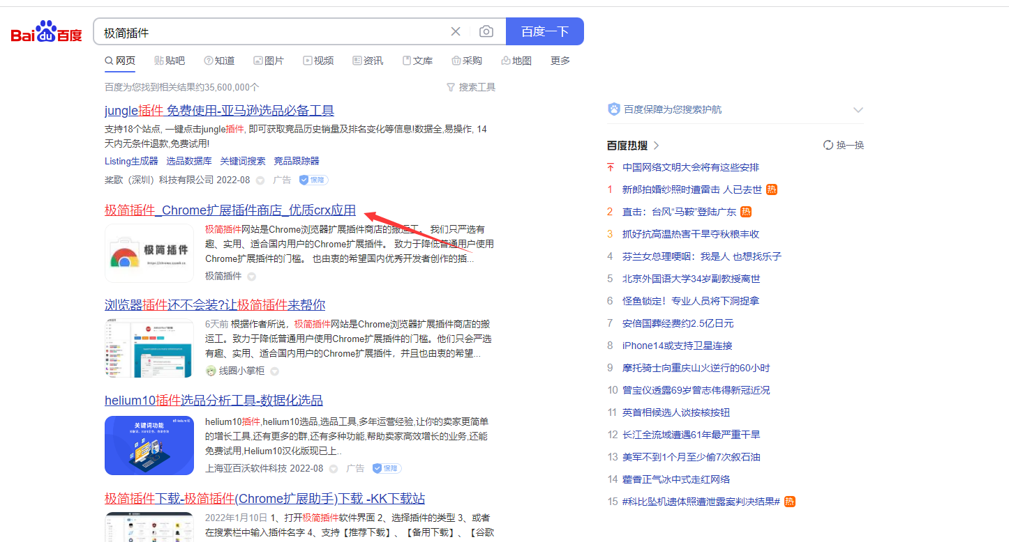Open hot topic 摩托骑士向重庆山火逆行的60小时
The height and width of the screenshot is (542, 1009).
[696, 368]
